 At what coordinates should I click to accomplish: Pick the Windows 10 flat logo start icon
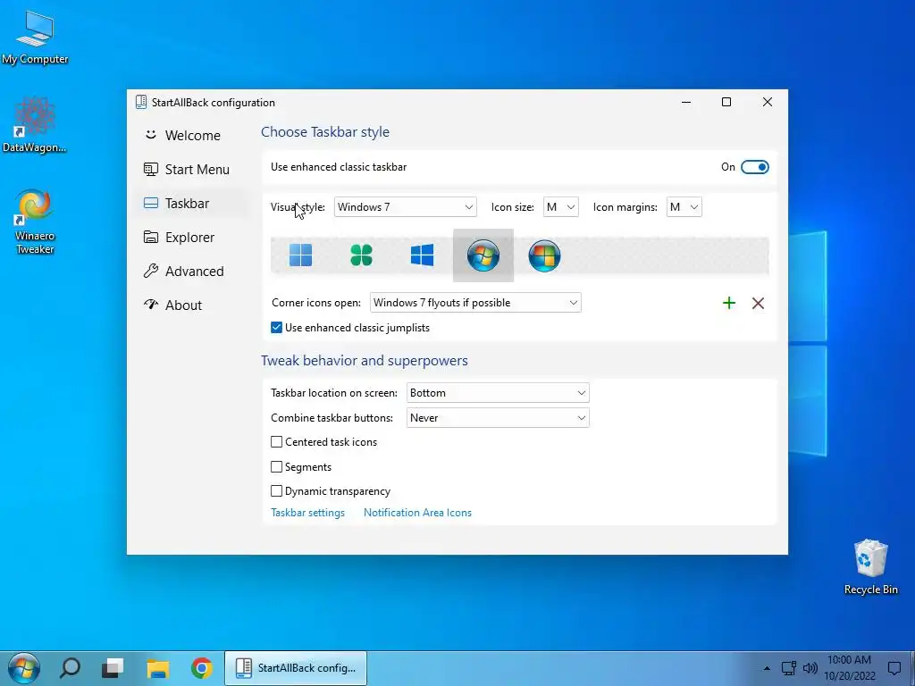[x=422, y=255]
